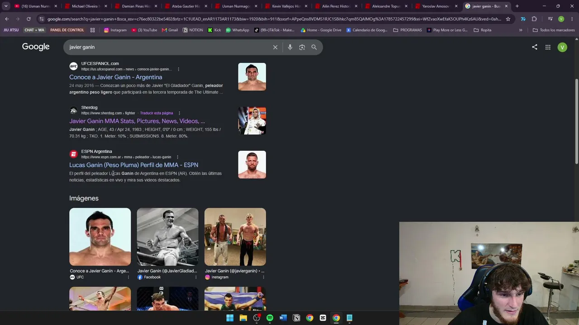579x325 pixels.
Task: Open the Chrome profile avatar in the toolbar
Action: pyautogui.click(x=561, y=19)
